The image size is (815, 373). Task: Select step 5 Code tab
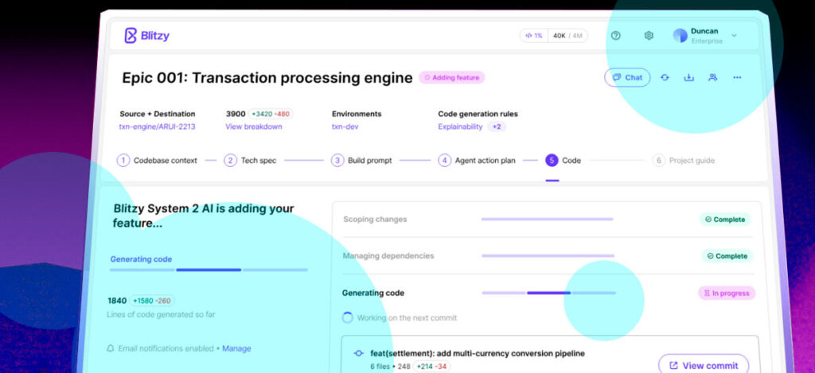(x=563, y=161)
